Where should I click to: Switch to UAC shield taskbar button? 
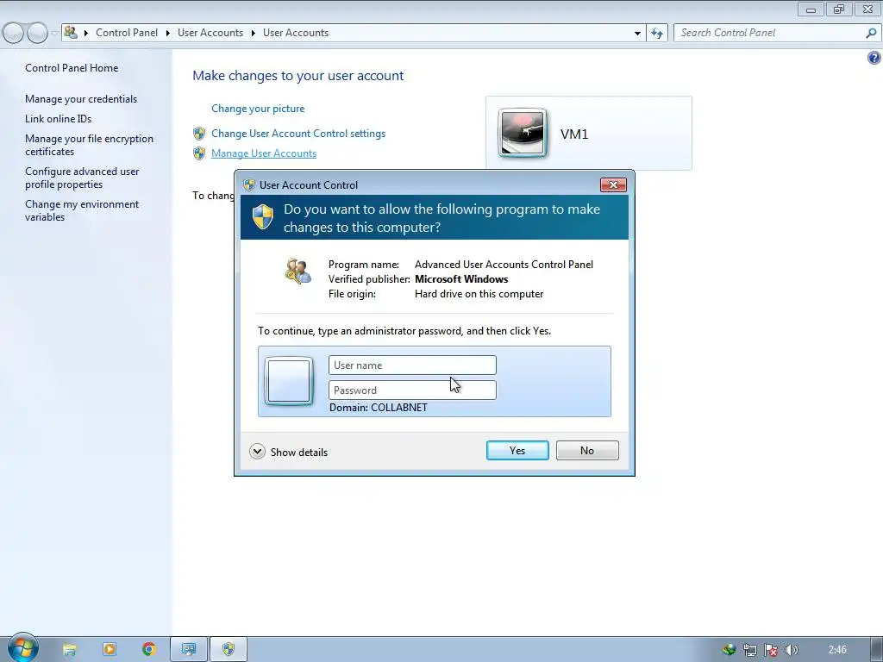pyautogui.click(x=228, y=649)
